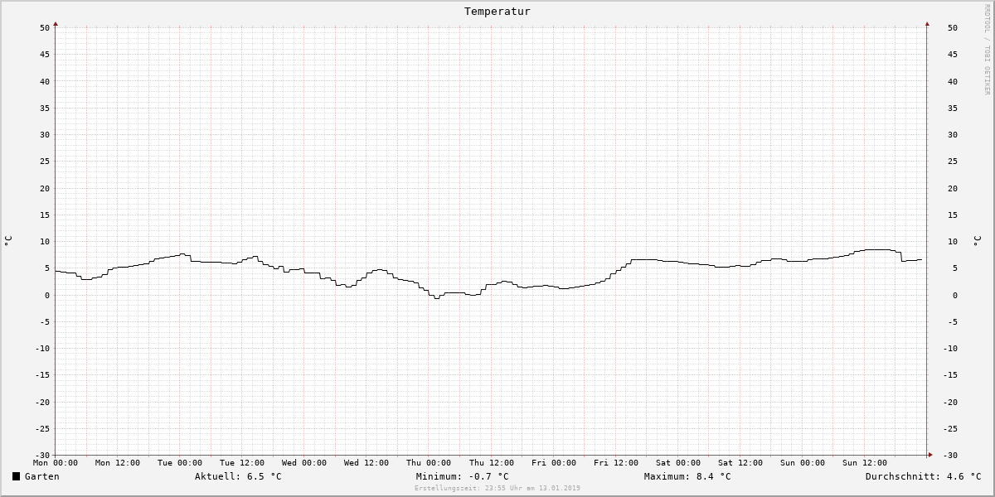Click the 'Fri 12:00' time axis label
Viewport: 995px width, 497px height.
pos(616,463)
